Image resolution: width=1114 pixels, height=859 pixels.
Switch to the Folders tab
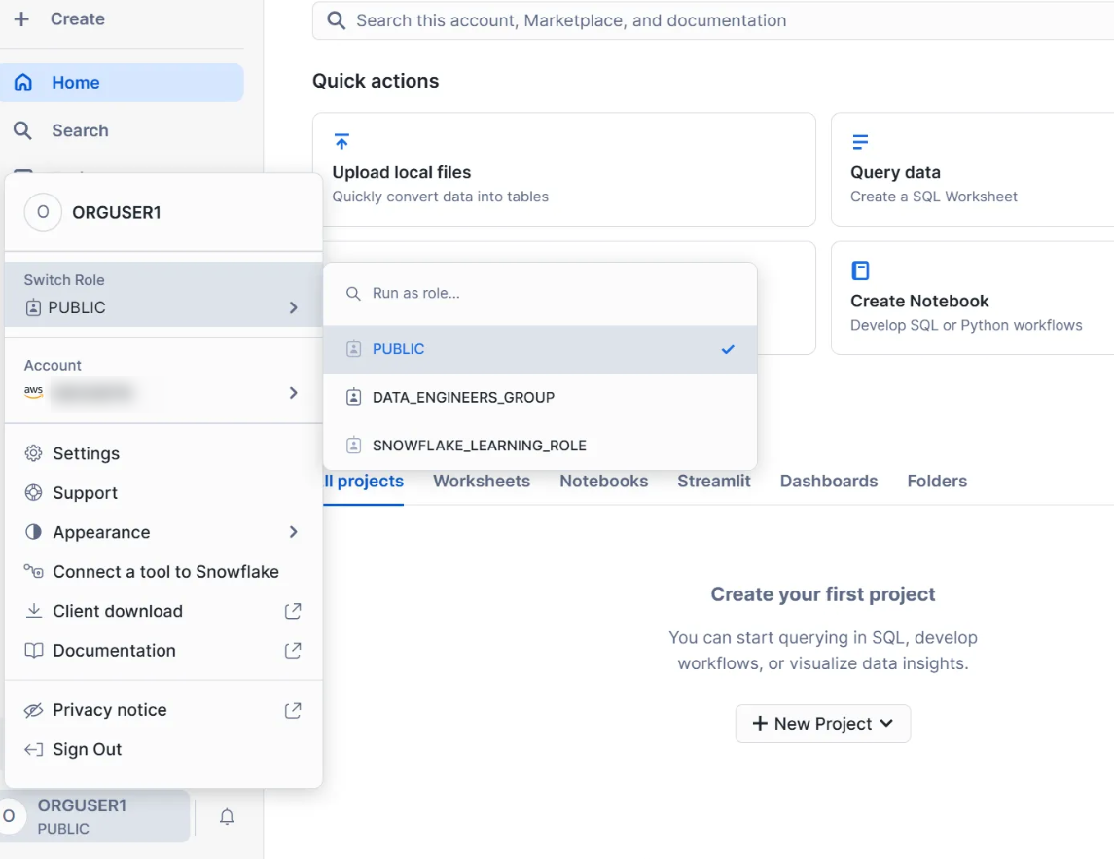[x=937, y=481]
